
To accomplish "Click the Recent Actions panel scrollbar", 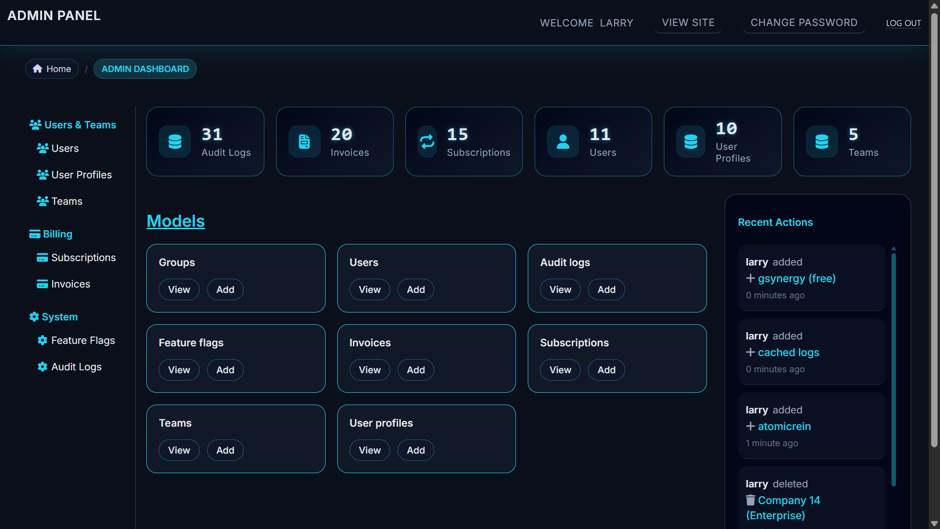I will [893, 370].
